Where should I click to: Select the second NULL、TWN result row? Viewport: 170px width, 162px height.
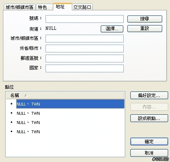pyautogui.click(x=65, y=113)
